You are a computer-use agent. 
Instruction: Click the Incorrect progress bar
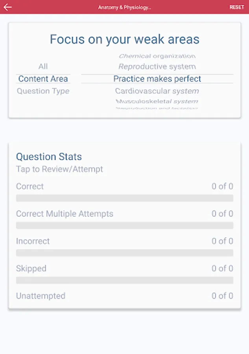click(124, 253)
